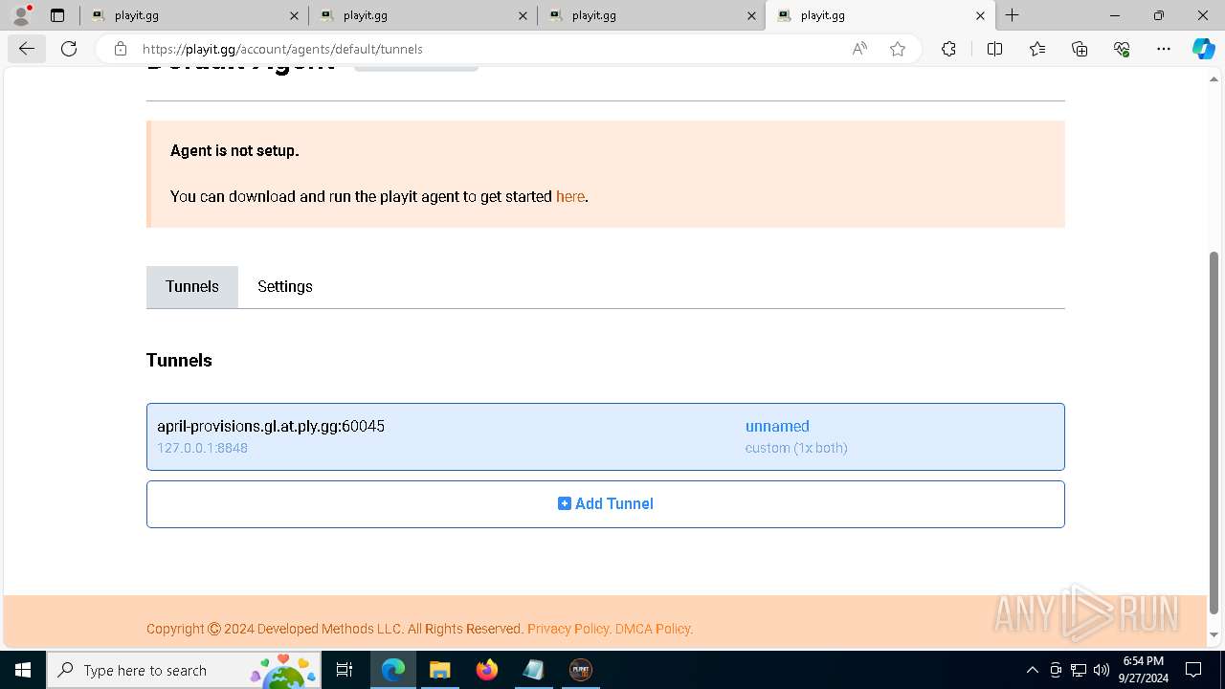Open a new browser tab

pyautogui.click(x=1012, y=15)
